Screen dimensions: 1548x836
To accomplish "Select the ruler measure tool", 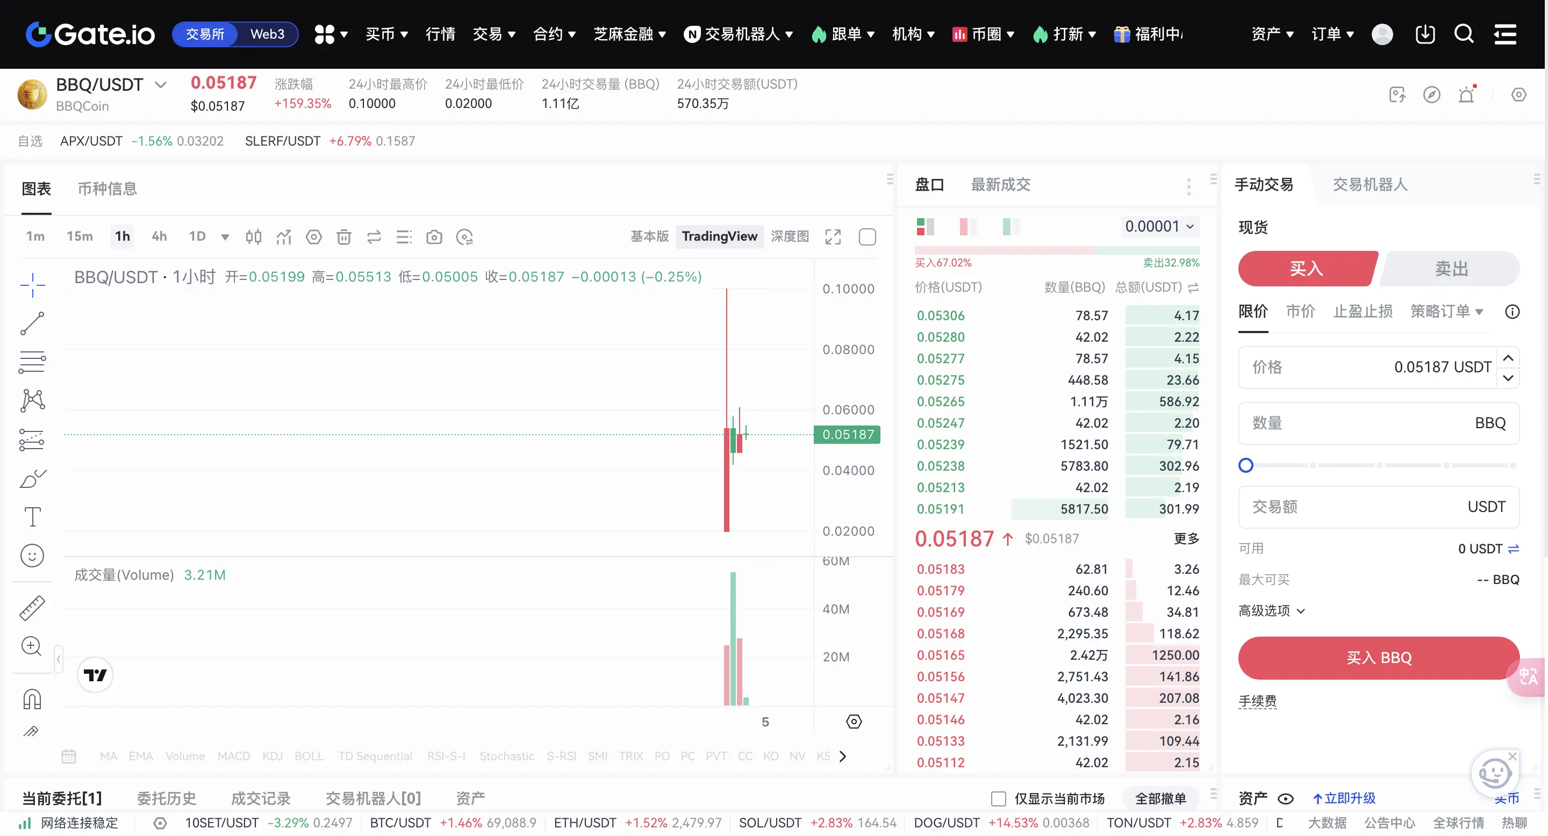I will (x=32, y=608).
